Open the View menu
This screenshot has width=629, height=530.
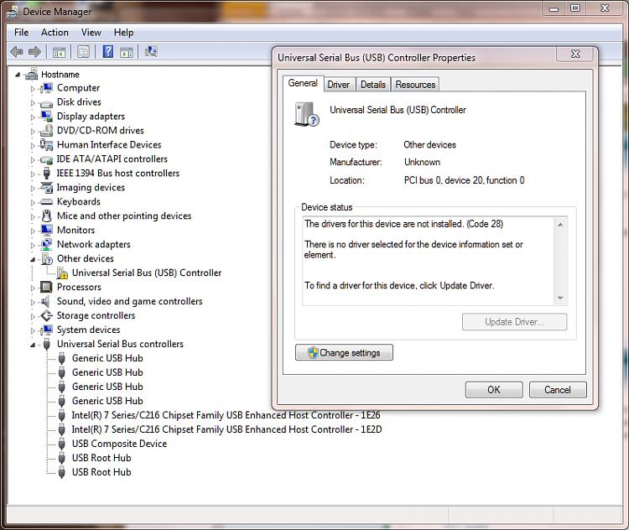(91, 33)
